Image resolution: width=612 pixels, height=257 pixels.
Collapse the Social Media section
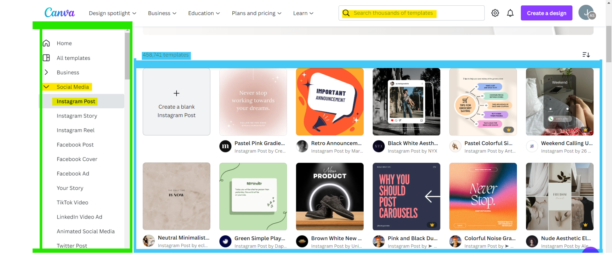[47, 87]
